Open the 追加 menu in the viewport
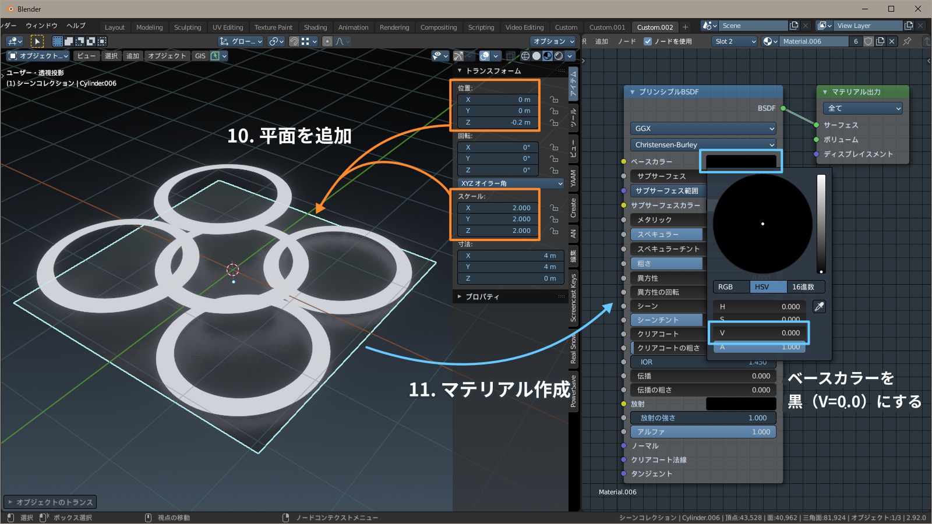932x524 pixels. point(132,56)
